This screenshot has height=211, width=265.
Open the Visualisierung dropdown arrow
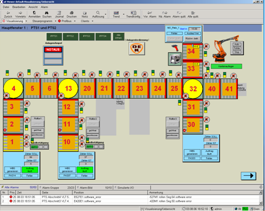26,21
